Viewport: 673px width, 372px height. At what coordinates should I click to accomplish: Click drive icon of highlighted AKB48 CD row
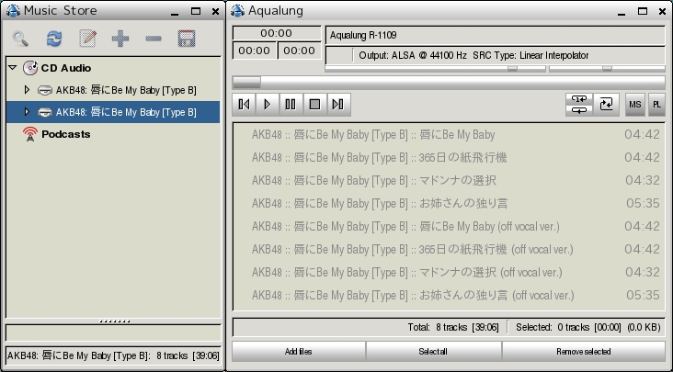pos(45,112)
